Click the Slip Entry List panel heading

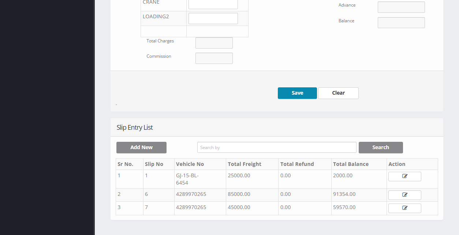tap(135, 128)
